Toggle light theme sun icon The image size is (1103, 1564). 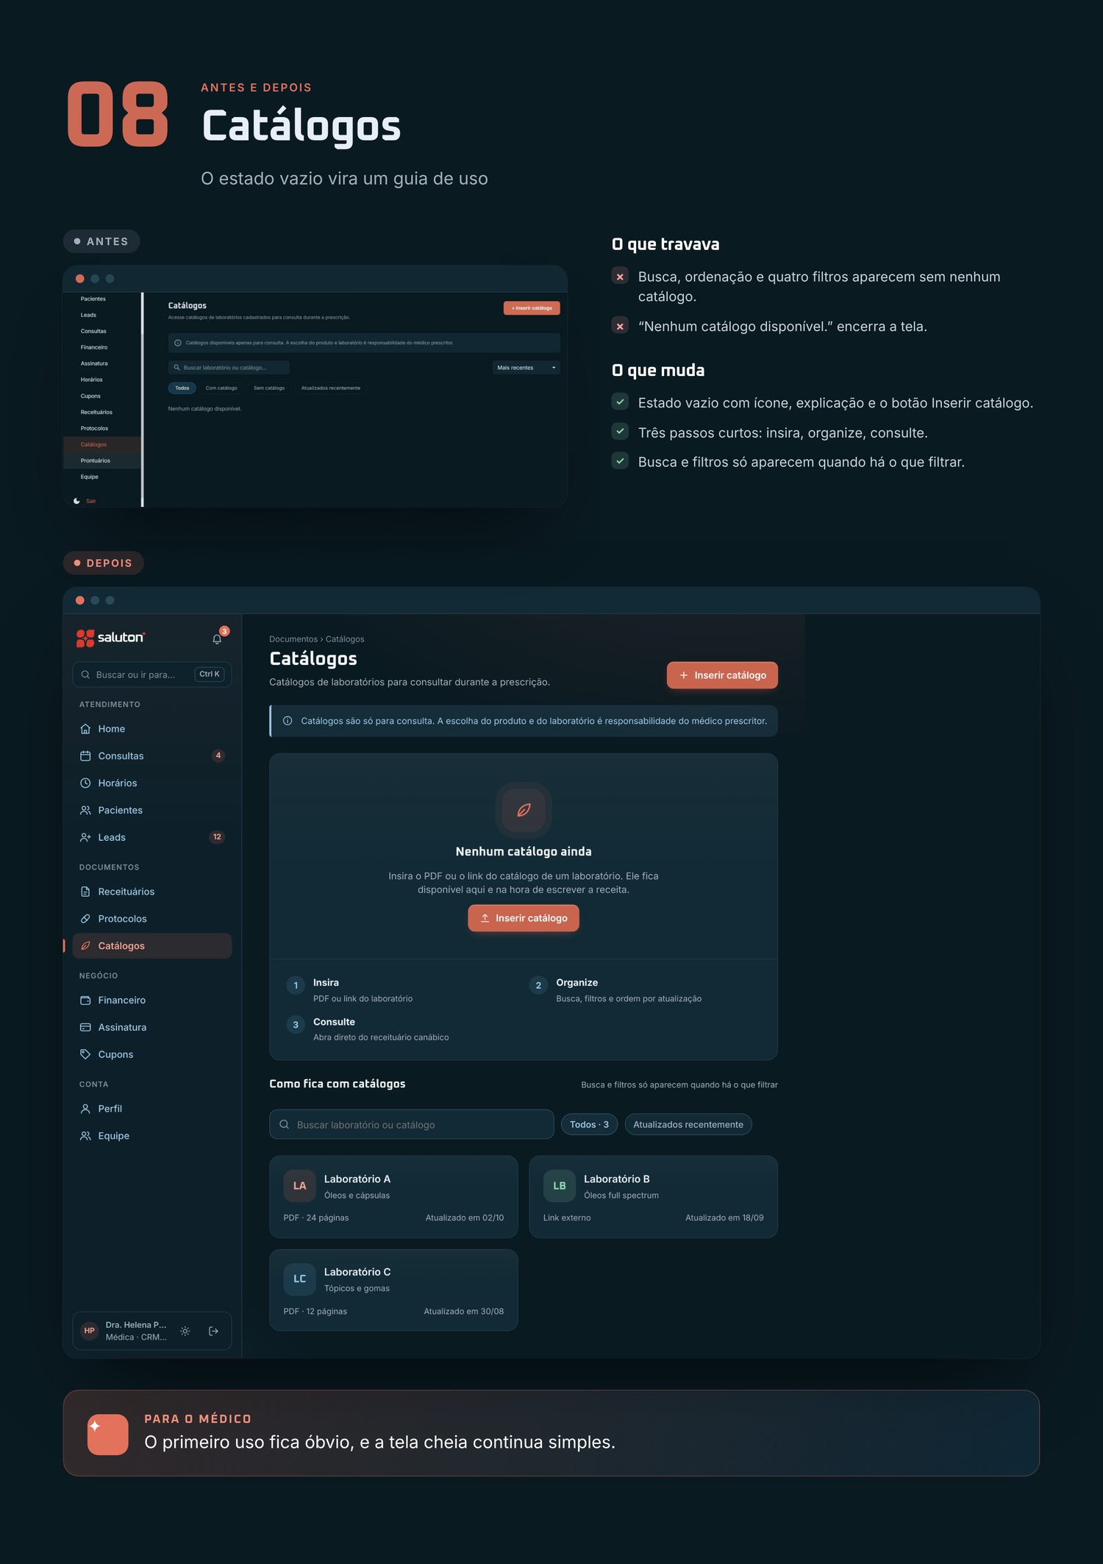coord(185,1331)
